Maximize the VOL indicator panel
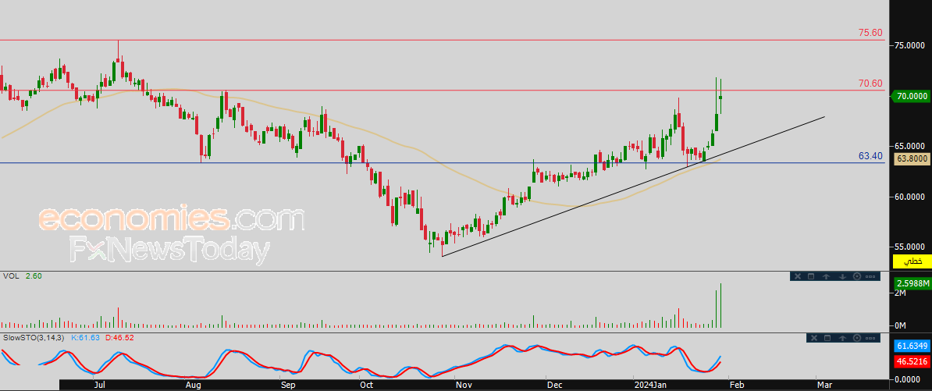Screen dimensions: 932x391 coord(811,276)
